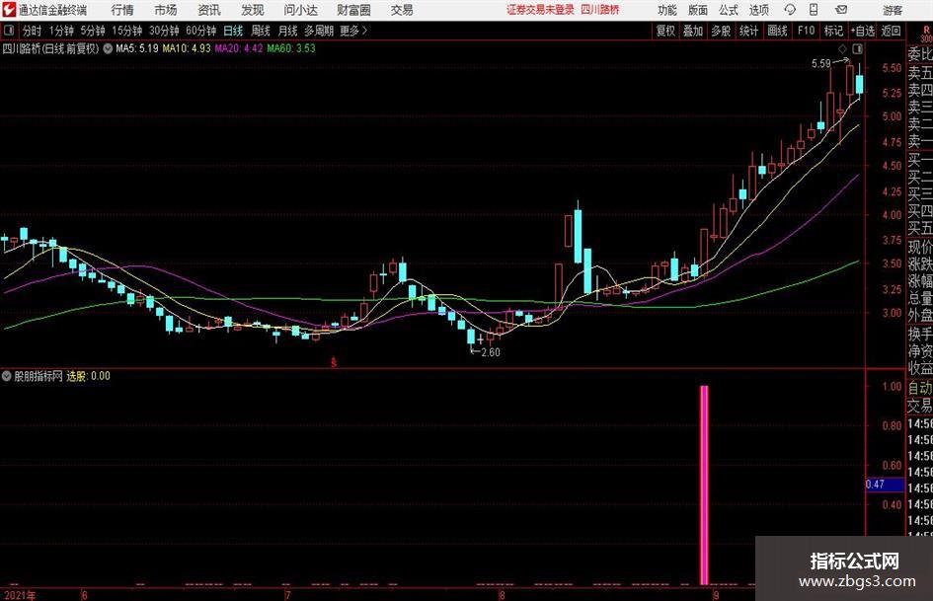Click the MA5: 5.19 label
The image size is (933, 601).
click(x=137, y=48)
